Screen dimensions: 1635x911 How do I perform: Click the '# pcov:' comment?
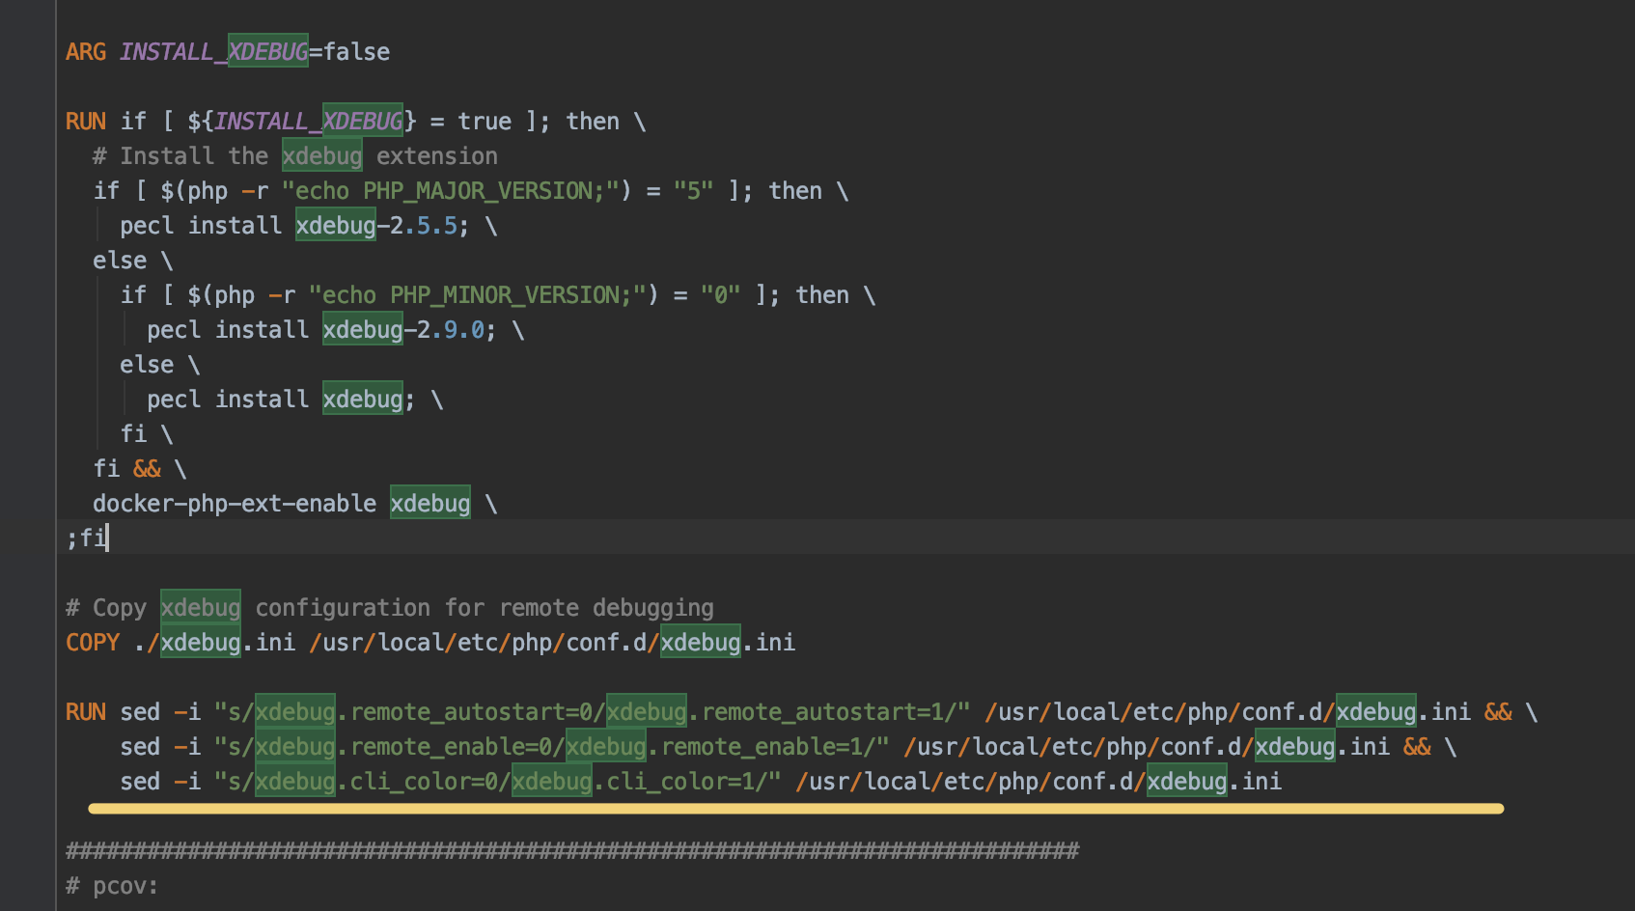(x=112, y=886)
